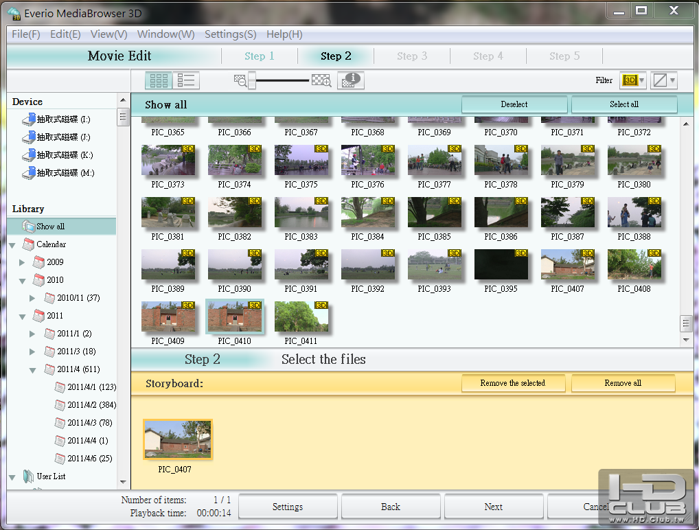
Task: Collapse the 2011/4 (611) folder
Action: [32, 370]
